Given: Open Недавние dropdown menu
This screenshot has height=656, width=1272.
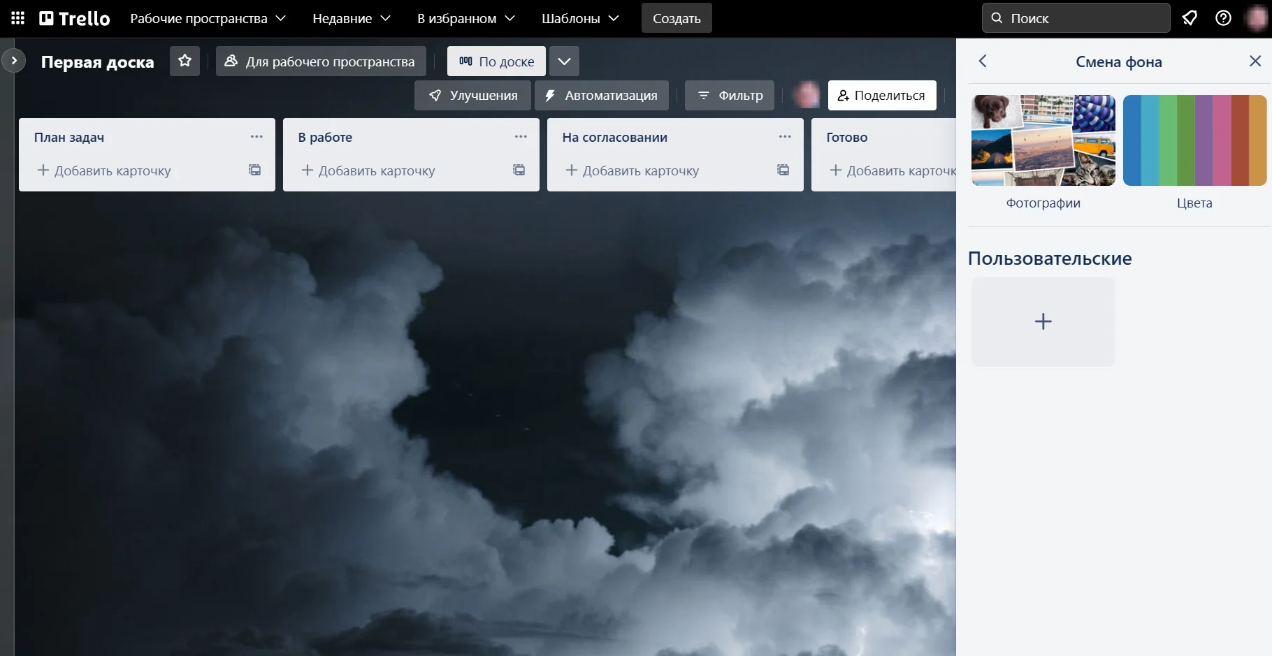Looking at the screenshot, I should (351, 18).
